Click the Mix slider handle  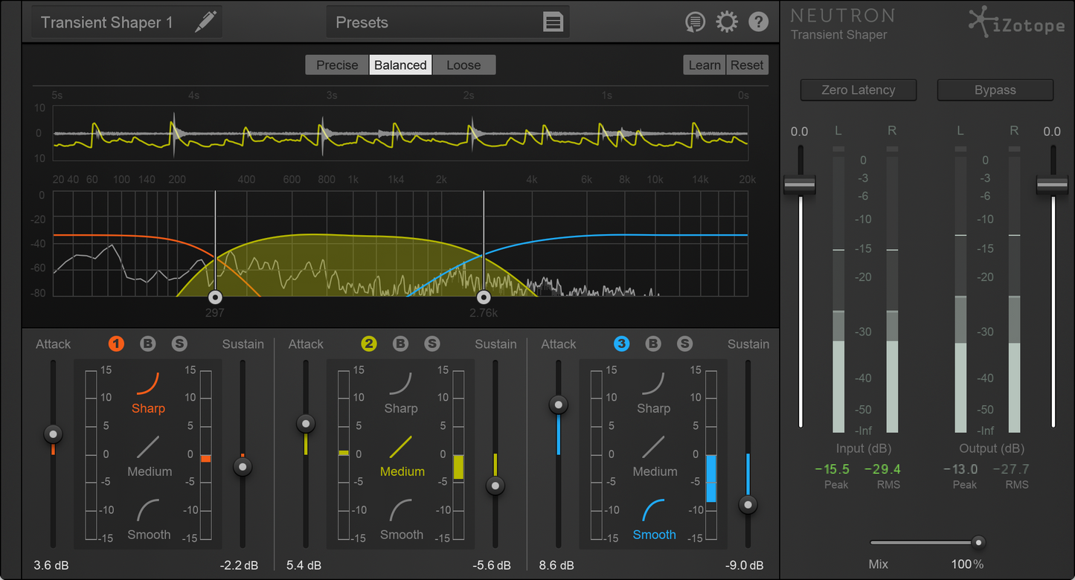[978, 542]
